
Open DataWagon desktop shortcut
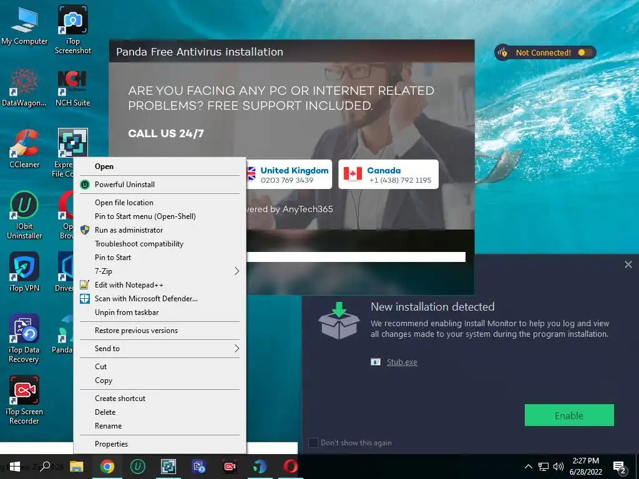24,87
